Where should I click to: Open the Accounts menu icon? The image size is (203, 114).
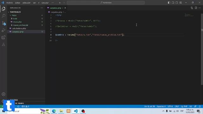(3, 94)
